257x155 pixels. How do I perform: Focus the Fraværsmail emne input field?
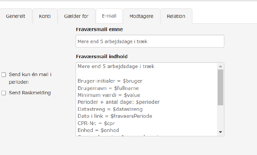(x=150, y=41)
